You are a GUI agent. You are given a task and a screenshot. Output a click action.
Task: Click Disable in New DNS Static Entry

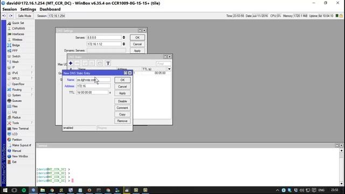coord(122,101)
